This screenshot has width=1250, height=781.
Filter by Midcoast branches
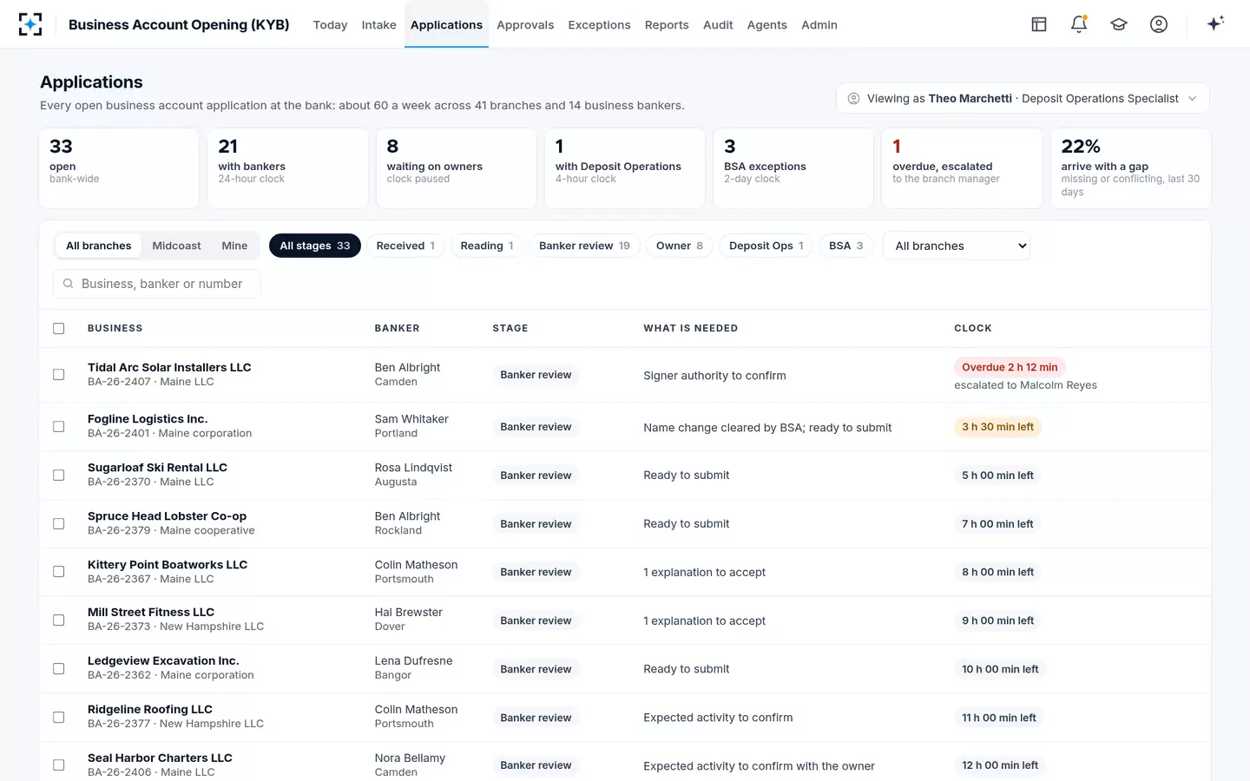tap(176, 246)
